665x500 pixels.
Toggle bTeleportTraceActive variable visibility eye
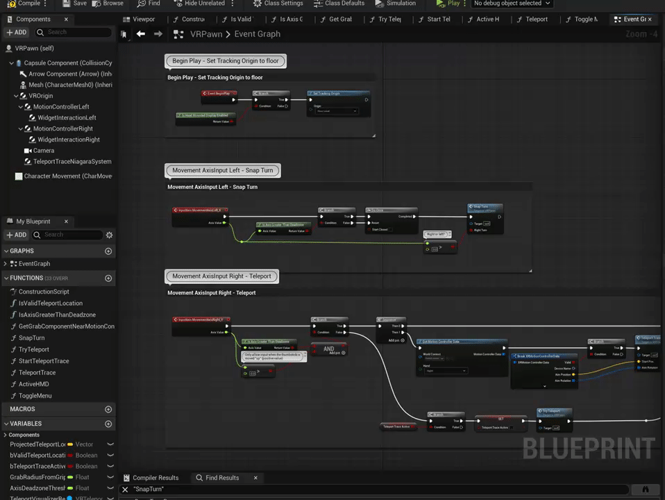tap(110, 467)
